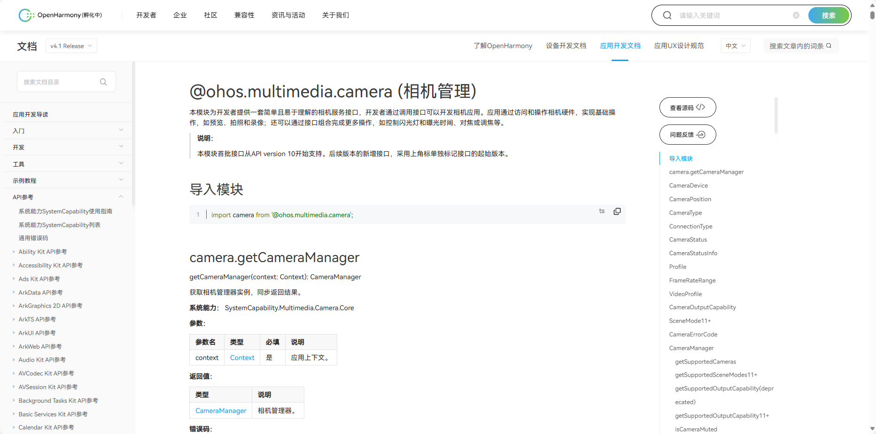876x434 pixels.
Task: Open the CameraManager return type link
Action: [221, 411]
